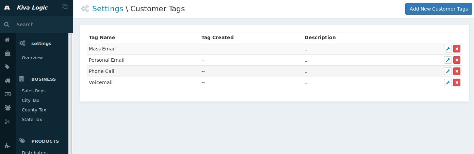The width and height of the screenshot is (474, 154).
Task: Toggle the window copy icon beside Kiva Logic
Action: (65, 6)
